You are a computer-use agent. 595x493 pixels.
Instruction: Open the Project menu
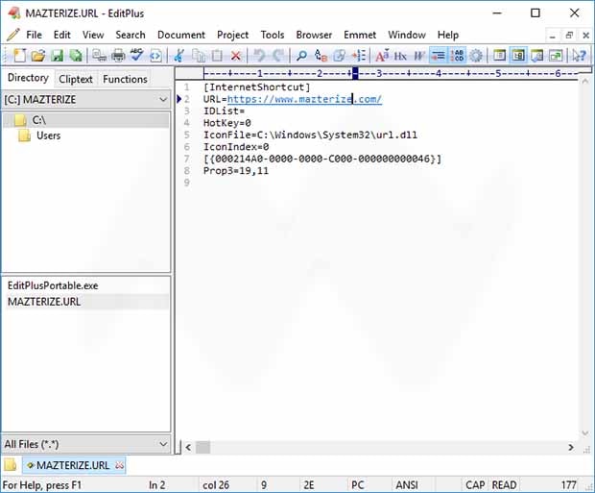coord(232,35)
